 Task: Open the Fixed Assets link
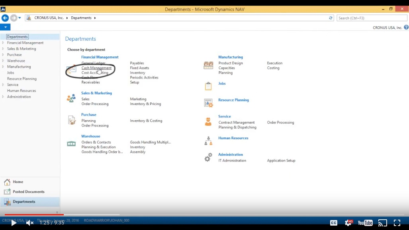pyautogui.click(x=139, y=68)
